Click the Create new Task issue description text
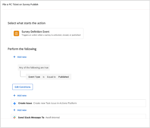The image size is (150, 128). pyautogui.click(x=55, y=103)
